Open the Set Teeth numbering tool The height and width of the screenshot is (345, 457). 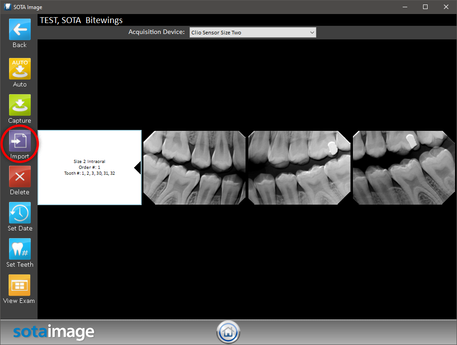click(20, 249)
